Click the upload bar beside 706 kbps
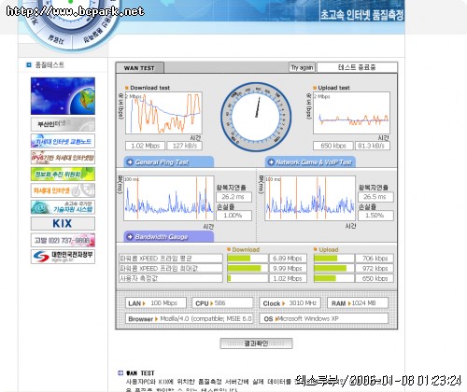The image size is (467, 392). pyautogui.click(x=334, y=259)
